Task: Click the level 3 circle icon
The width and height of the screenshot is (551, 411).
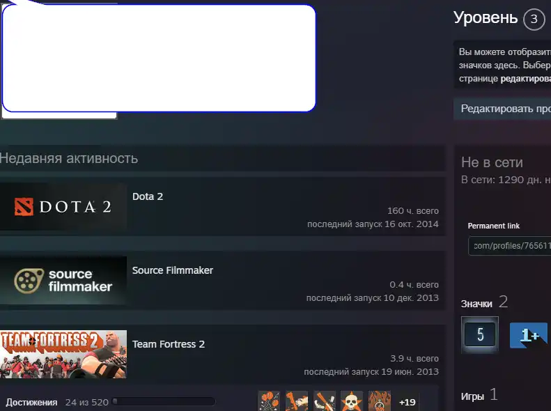Action: (534, 20)
